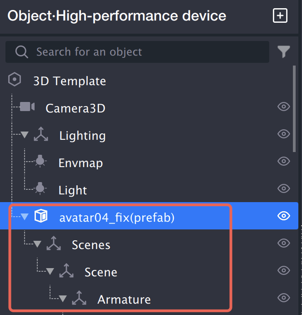Image resolution: width=302 pixels, height=315 pixels.
Task: Click the avatar04_fix prefab cube icon
Action: coord(41,217)
